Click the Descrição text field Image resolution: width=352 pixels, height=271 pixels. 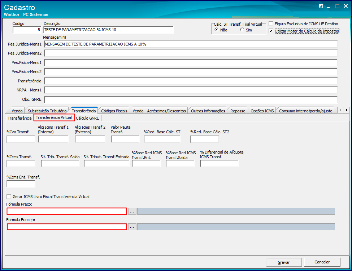pos(108,30)
